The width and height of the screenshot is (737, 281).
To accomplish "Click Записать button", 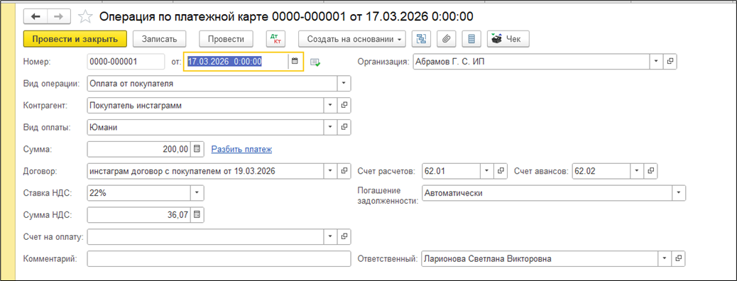I will (x=159, y=39).
